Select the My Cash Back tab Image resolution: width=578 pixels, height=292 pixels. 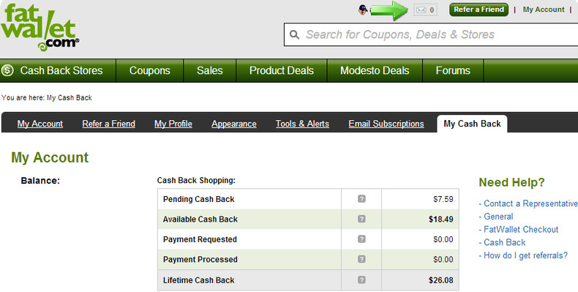click(472, 124)
